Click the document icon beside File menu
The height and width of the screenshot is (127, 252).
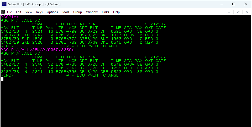[x=3, y=12]
